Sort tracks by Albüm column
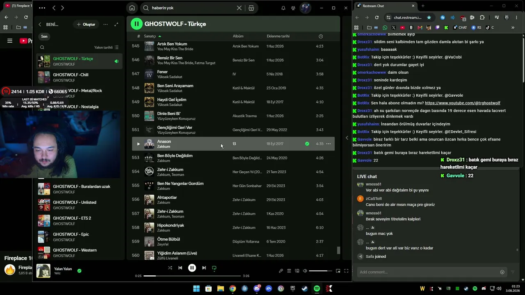525x295 pixels. tap(238, 36)
